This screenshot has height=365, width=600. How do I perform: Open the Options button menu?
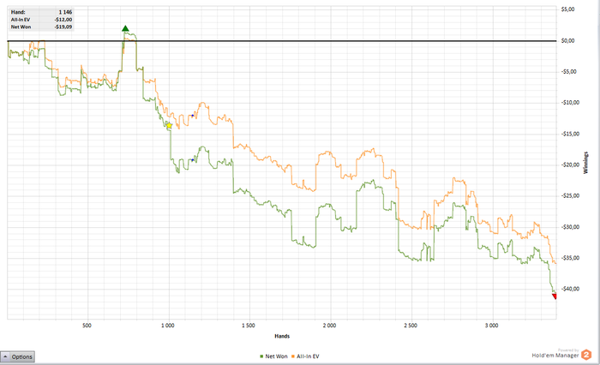(x=18, y=356)
